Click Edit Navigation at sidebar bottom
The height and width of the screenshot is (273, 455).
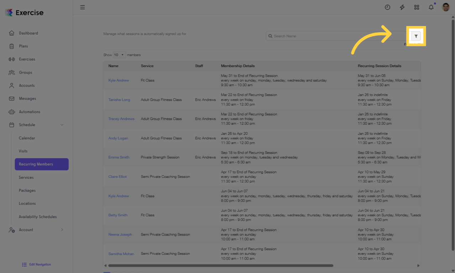click(x=36, y=264)
